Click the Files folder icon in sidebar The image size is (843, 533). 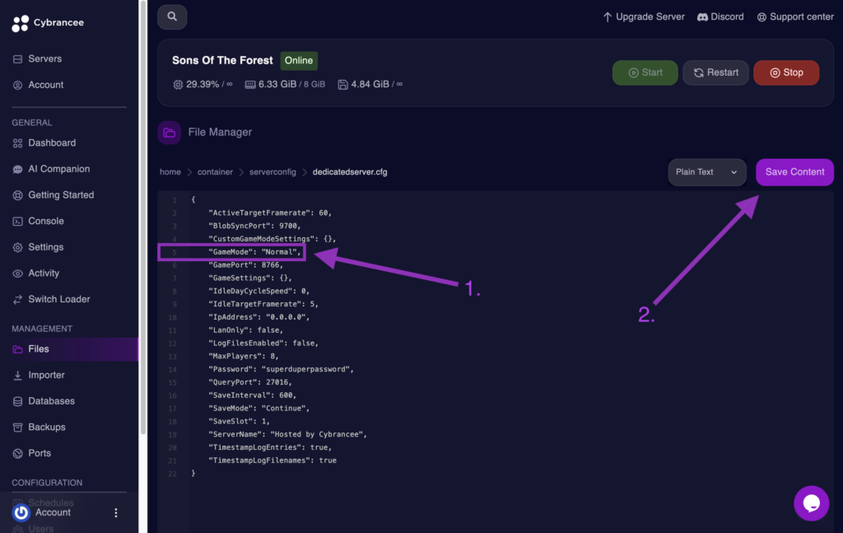(18, 349)
